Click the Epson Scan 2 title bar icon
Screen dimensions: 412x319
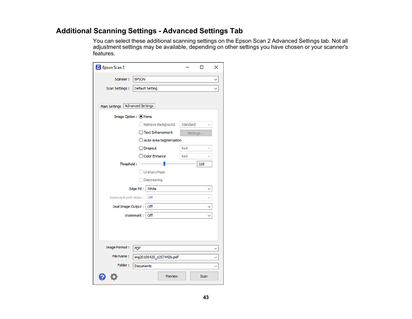click(x=98, y=67)
